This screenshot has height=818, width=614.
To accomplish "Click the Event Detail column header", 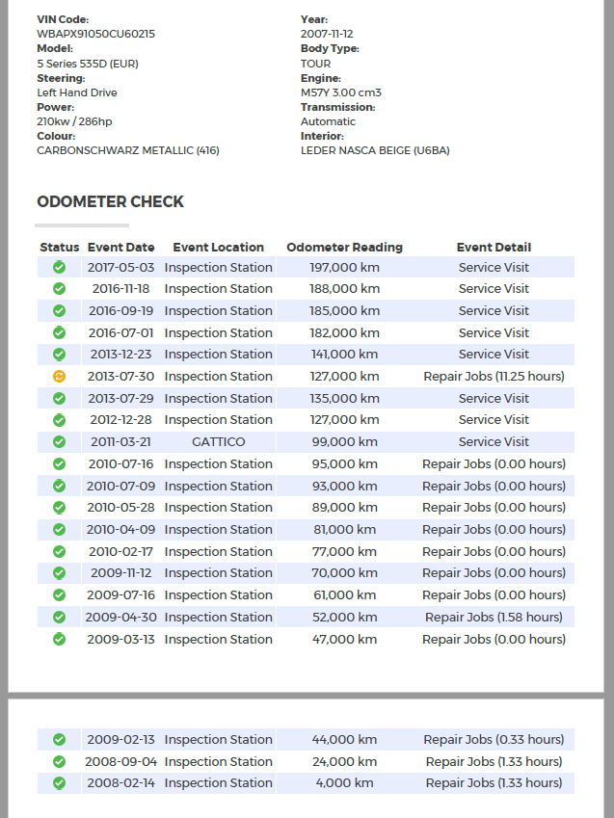I will pos(494,248).
